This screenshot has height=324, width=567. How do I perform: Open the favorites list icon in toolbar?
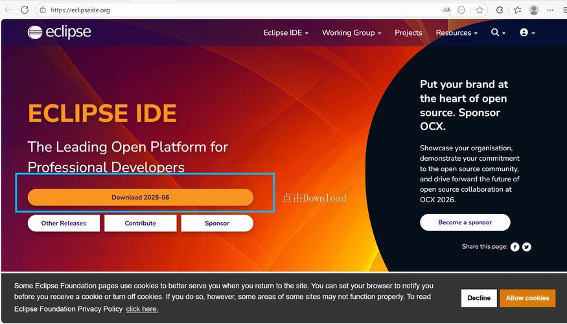[517, 10]
